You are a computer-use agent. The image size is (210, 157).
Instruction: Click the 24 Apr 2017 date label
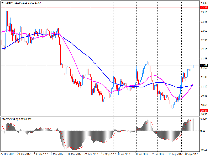point(91,154)
